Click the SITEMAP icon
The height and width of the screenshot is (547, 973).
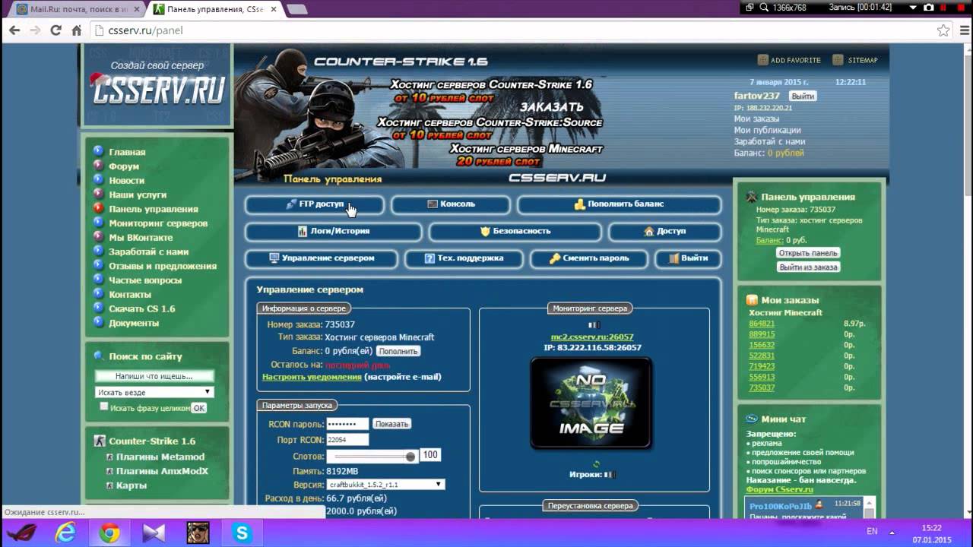(x=838, y=60)
